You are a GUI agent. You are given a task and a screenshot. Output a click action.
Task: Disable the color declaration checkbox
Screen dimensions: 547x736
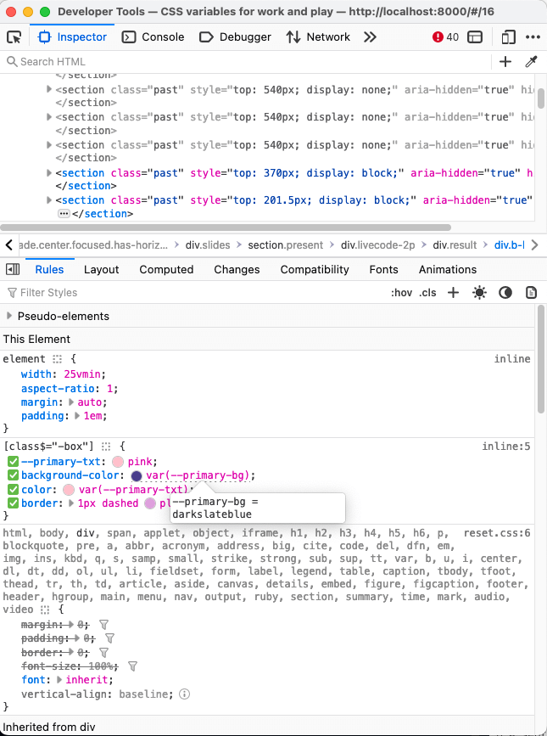(13, 490)
